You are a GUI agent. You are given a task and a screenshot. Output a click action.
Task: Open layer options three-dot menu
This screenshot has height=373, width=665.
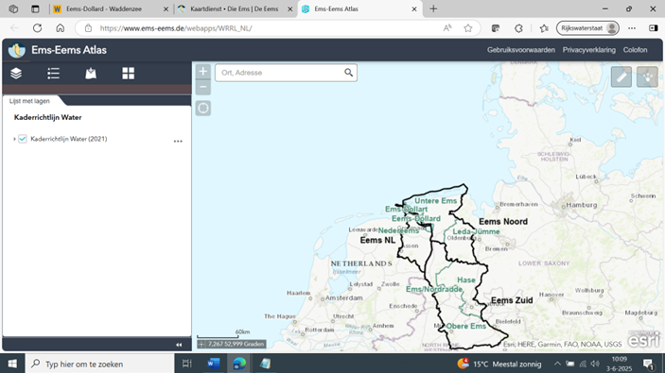(178, 141)
